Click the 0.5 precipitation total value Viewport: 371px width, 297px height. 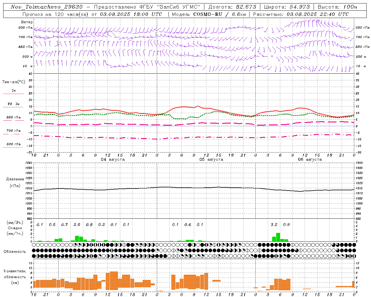tap(52, 225)
